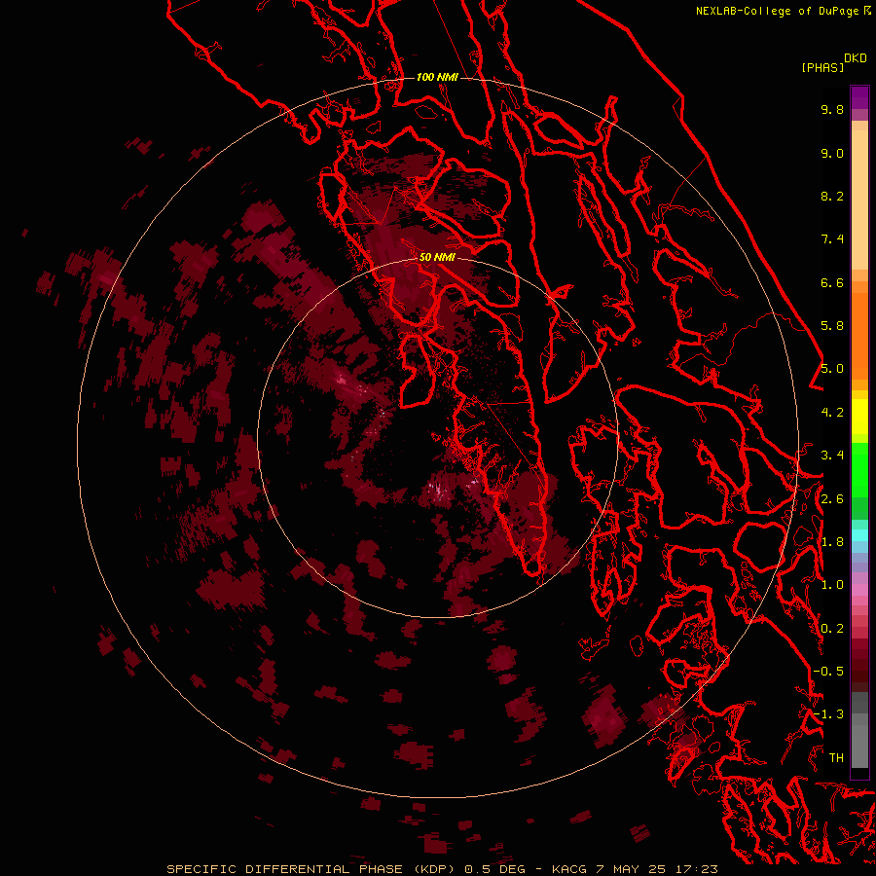The width and height of the screenshot is (876, 876).
Task: Click the 6.6 scale label
Action: click(x=832, y=282)
